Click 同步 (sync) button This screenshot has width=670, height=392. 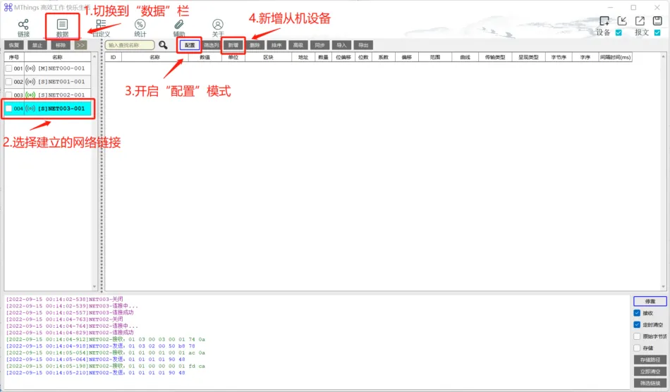coord(319,45)
